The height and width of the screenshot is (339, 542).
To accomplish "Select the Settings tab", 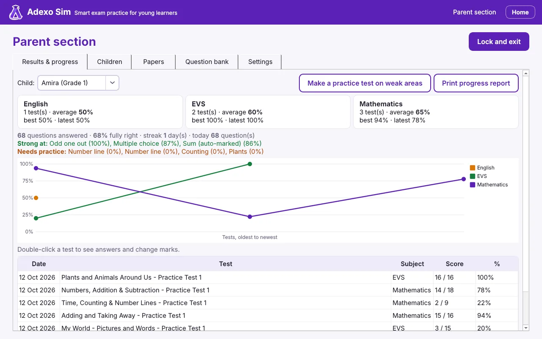I will [260, 62].
